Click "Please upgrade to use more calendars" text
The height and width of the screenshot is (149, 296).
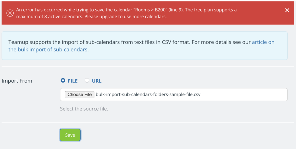(125, 16)
